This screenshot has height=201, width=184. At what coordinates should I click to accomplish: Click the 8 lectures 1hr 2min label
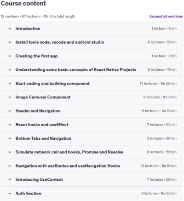click(160, 97)
